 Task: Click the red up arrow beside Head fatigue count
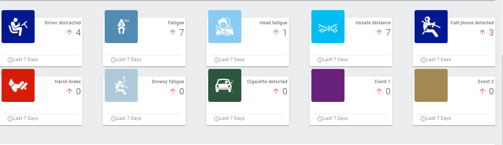coord(276,33)
